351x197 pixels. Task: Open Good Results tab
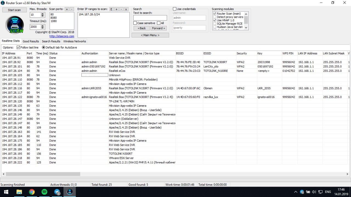[x=31, y=41]
